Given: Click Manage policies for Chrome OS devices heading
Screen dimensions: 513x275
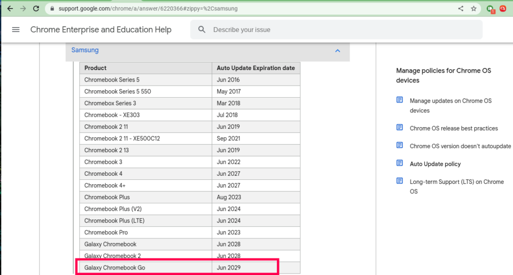Looking at the screenshot, I should click(x=444, y=76).
